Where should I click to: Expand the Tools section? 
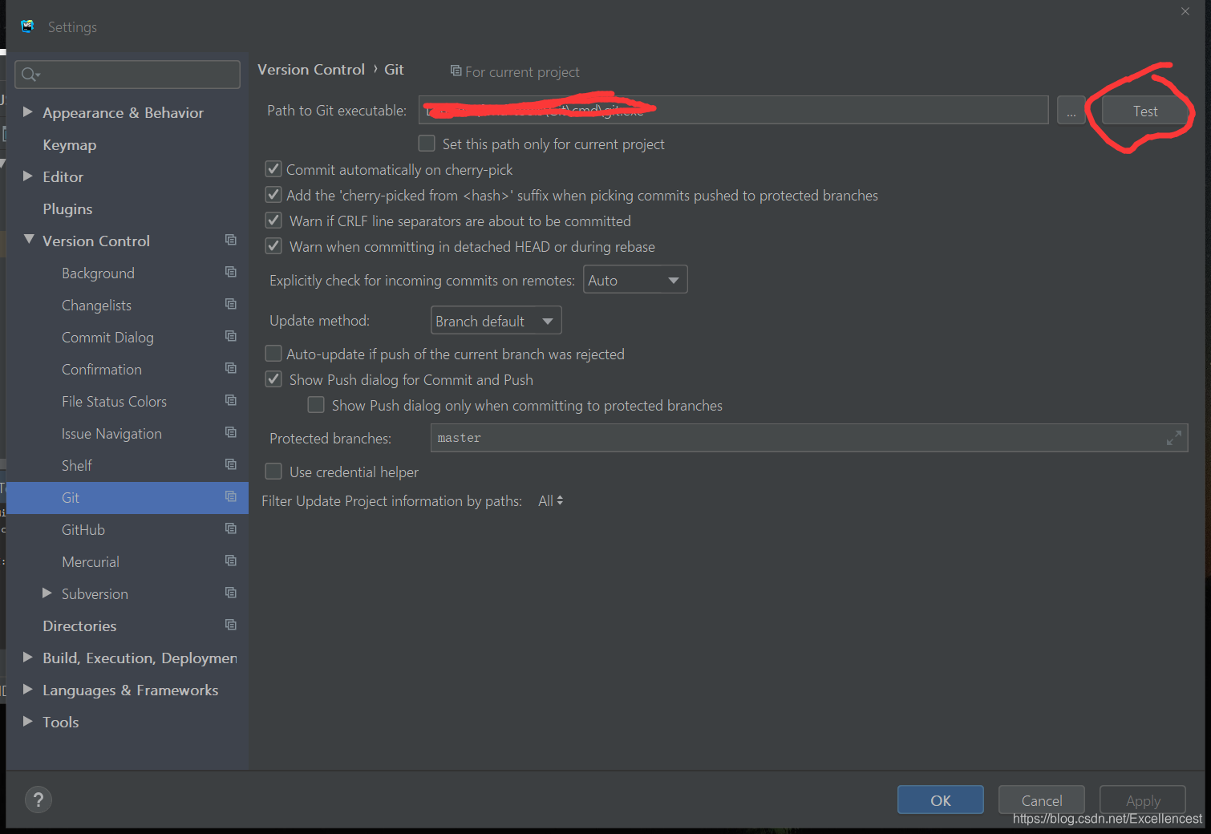coord(27,721)
